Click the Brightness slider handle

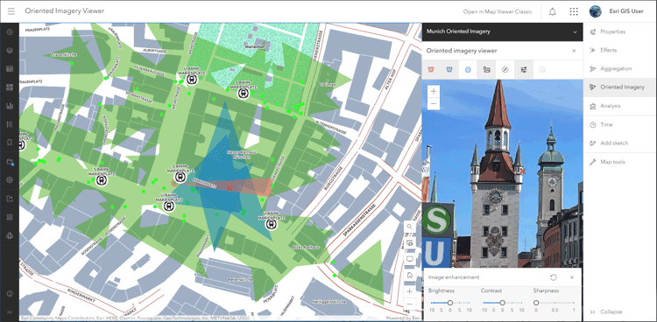coord(450,303)
